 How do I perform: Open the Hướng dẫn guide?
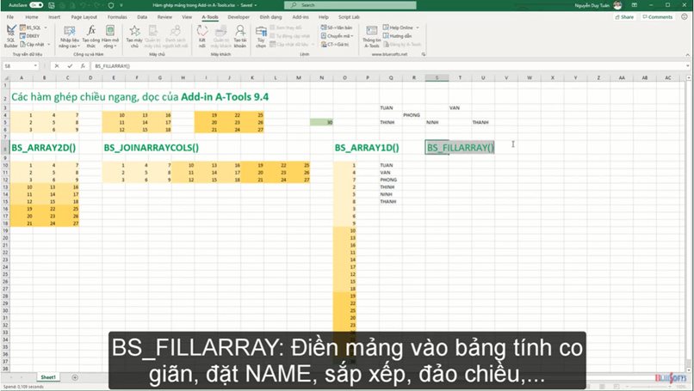point(398,36)
